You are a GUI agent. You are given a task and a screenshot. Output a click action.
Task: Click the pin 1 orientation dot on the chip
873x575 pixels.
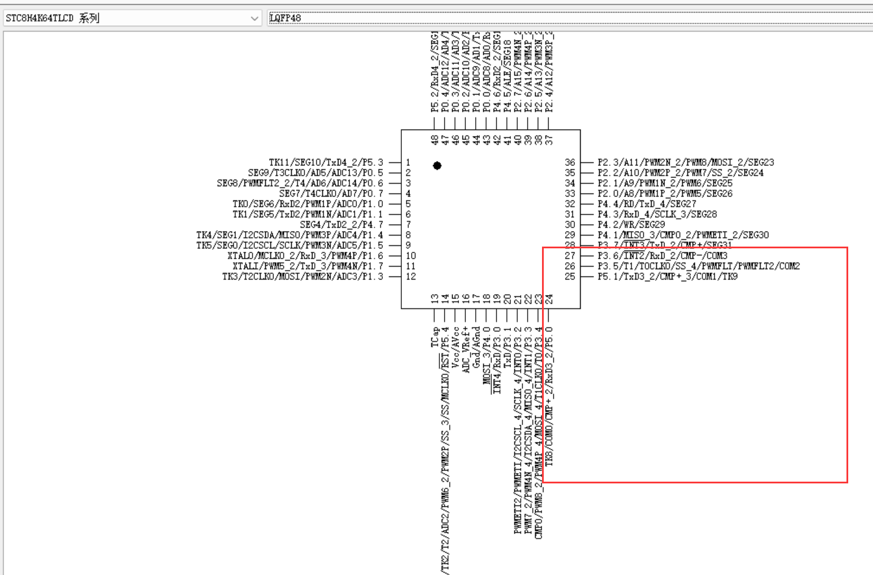(x=437, y=165)
